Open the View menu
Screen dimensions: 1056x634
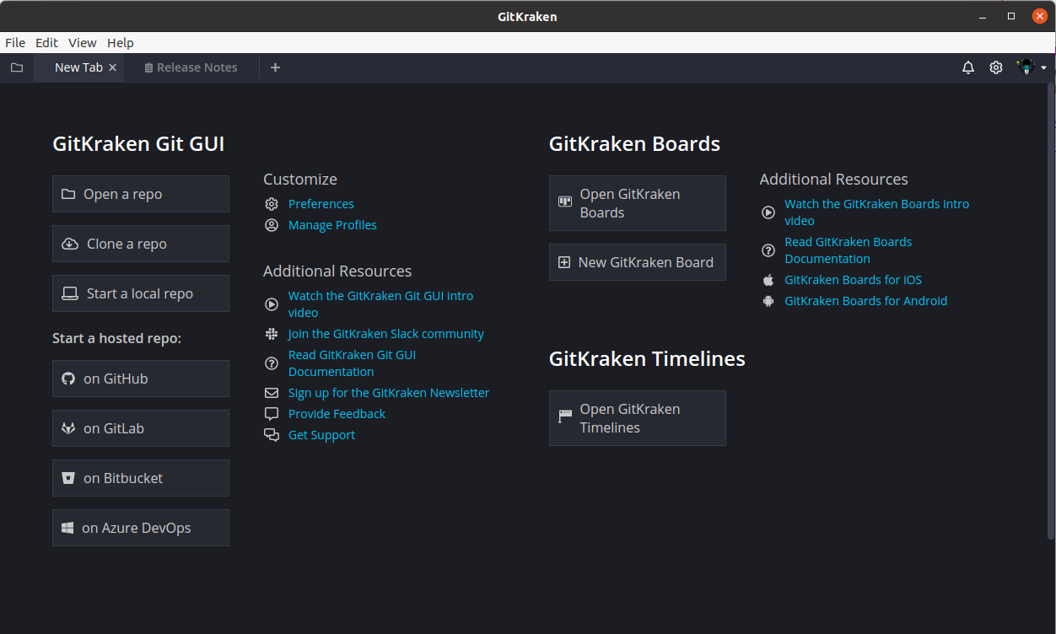point(83,43)
